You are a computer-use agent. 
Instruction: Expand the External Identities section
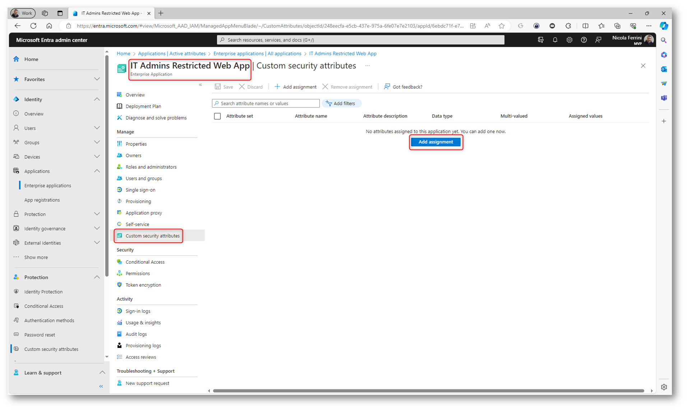[x=97, y=243]
